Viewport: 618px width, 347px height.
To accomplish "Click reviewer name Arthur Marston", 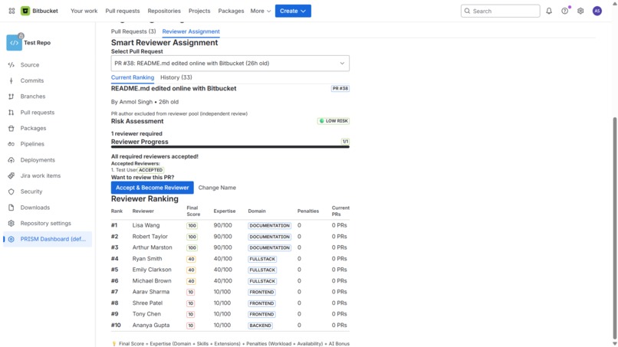I will (152, 247).
